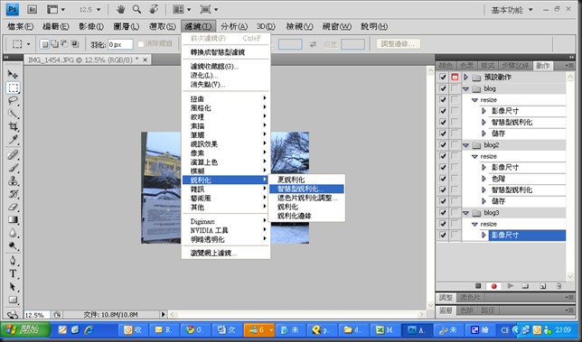Click the red record button in Actions panel

tap(493, 286)
